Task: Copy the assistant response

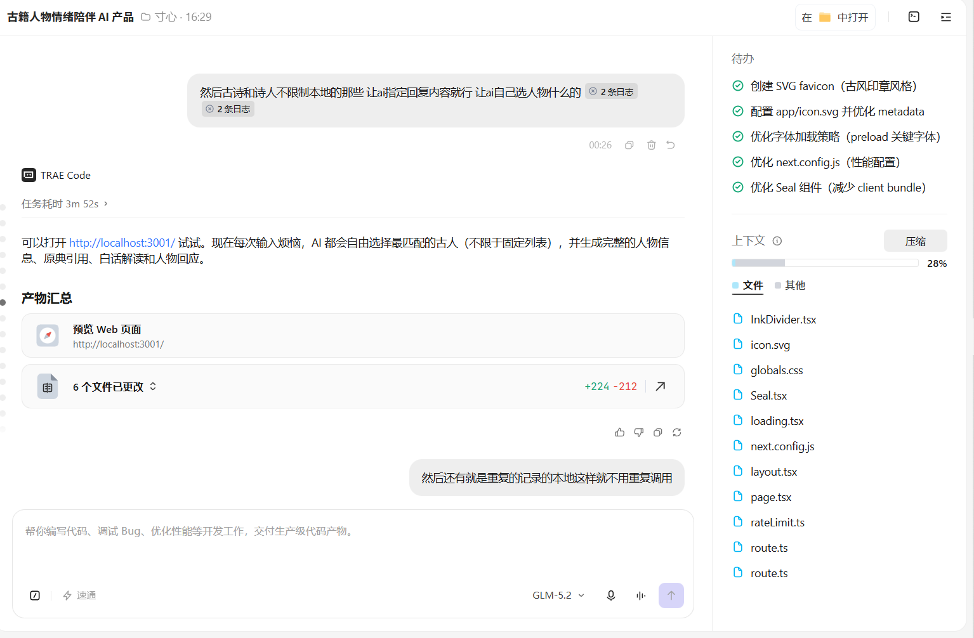Action: 658,433
